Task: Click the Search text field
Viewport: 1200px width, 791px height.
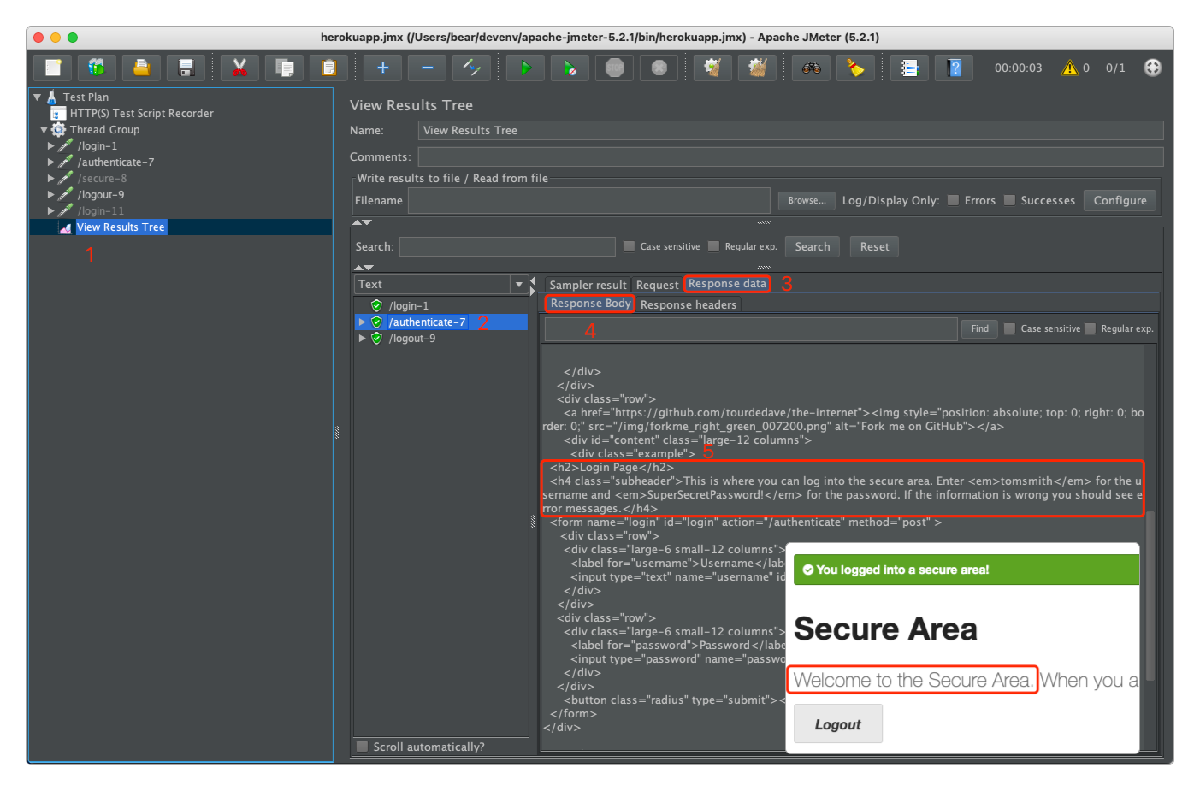Action: tap(507, 246)
